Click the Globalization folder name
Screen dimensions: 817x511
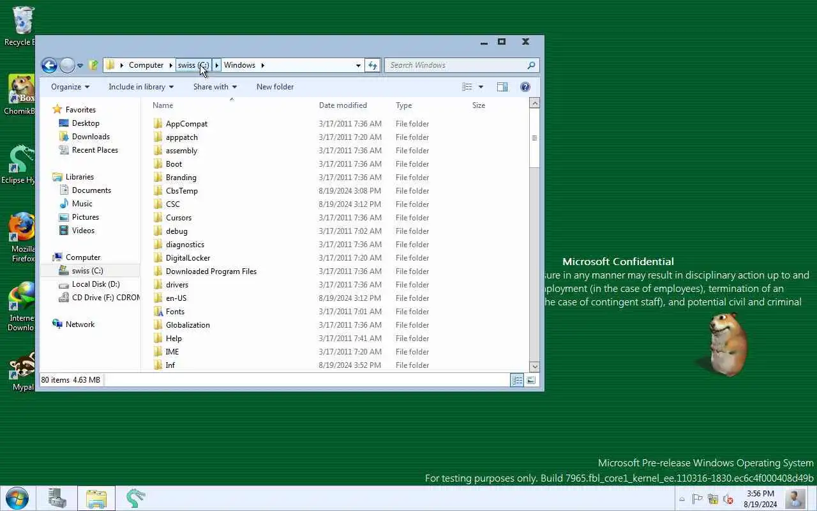pyautogui.click(x=188, y=325)
